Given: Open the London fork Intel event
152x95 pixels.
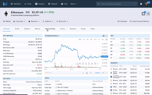Looking at the screenshot, I should 60,84.
